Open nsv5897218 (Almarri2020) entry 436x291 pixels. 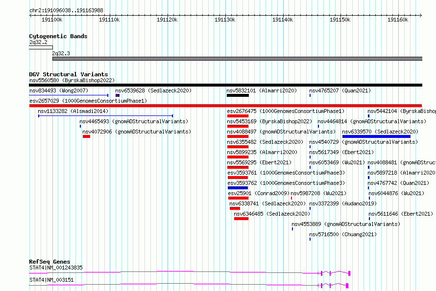pos(402,173)
